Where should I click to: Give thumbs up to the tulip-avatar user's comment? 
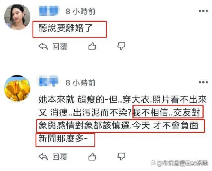tap(92, 157)
